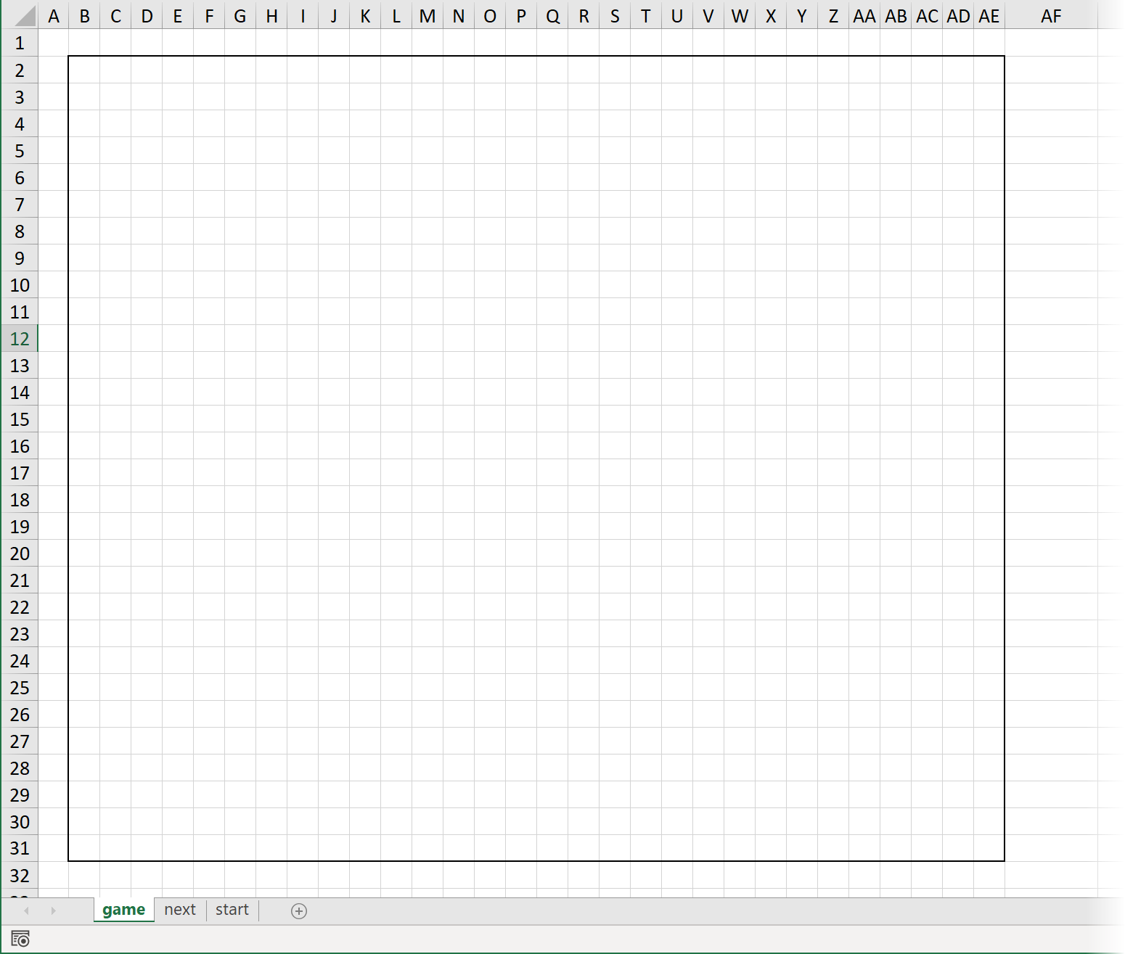The height and width of the screenshot is (954, 1125).
Task: Select row 12 header
Action: [x=20, y=338]
